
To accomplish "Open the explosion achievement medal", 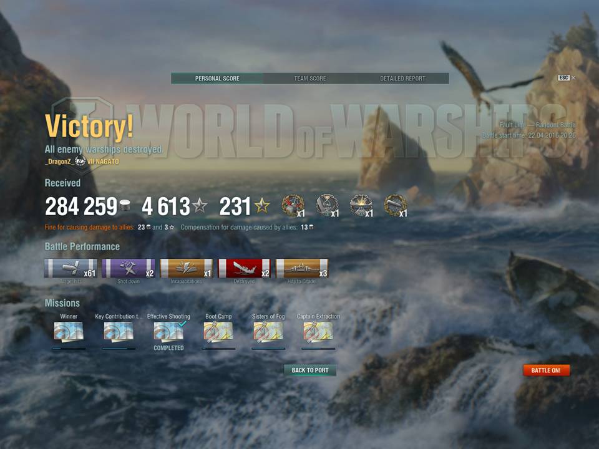I will click(x=361, y=205).
